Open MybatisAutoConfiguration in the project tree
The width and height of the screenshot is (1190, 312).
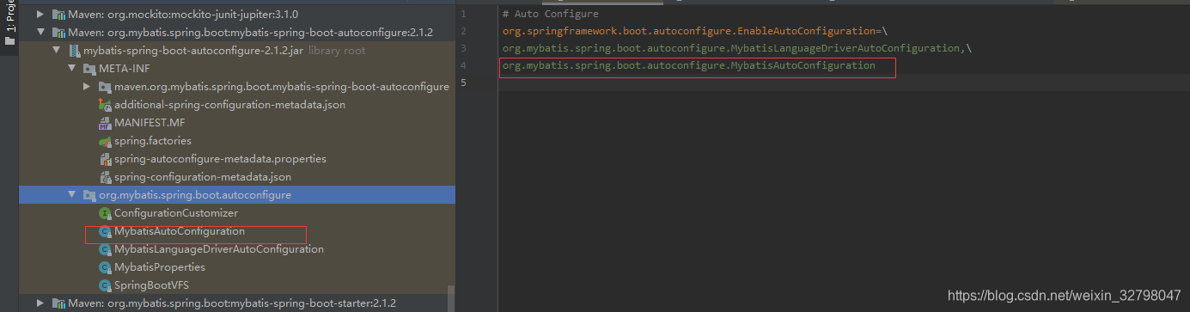click(180, 231)
